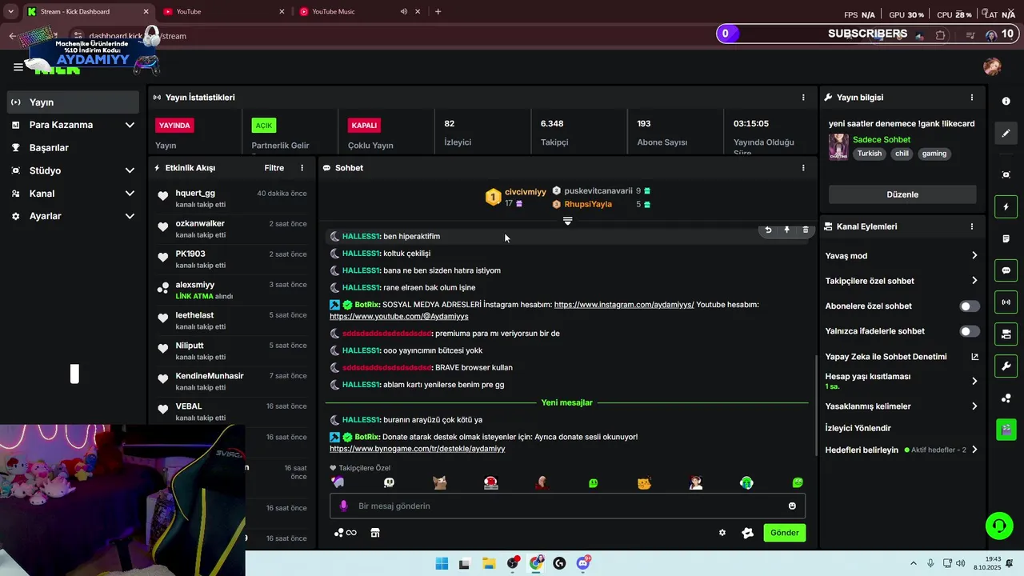Click the document note icon in right toolbar
Image resolution: width=1024 pixels, height=576 pixels.
click(x=1006, y=239)
